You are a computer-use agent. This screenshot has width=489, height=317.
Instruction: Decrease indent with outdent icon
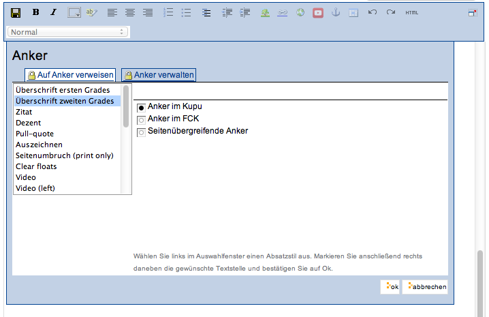[x=227, y=12]
